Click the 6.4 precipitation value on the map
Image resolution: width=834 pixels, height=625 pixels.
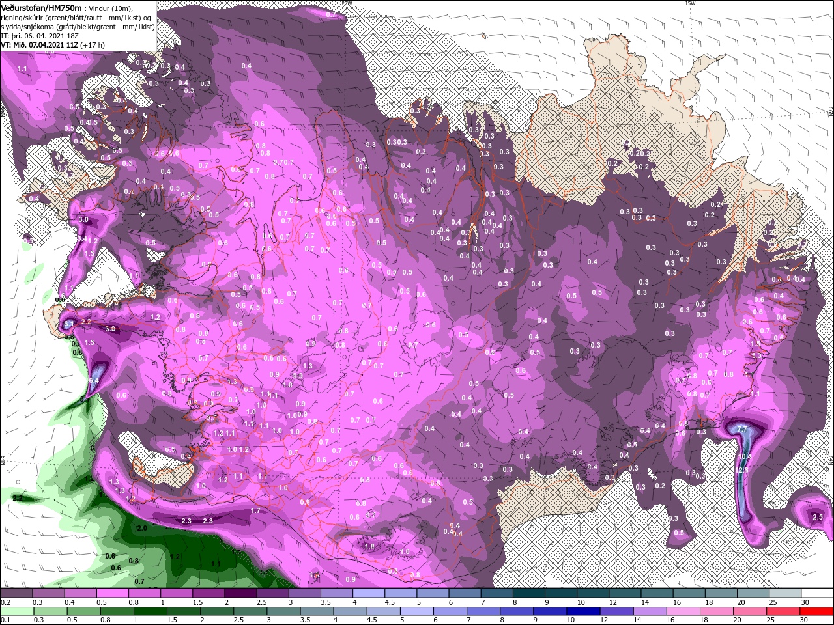pos(94,381)
